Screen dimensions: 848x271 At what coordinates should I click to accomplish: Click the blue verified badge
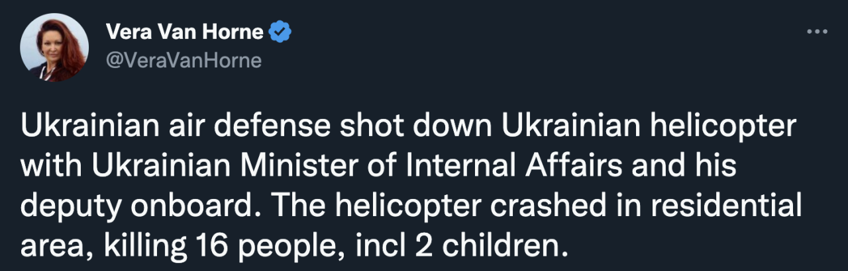(281, 31)
